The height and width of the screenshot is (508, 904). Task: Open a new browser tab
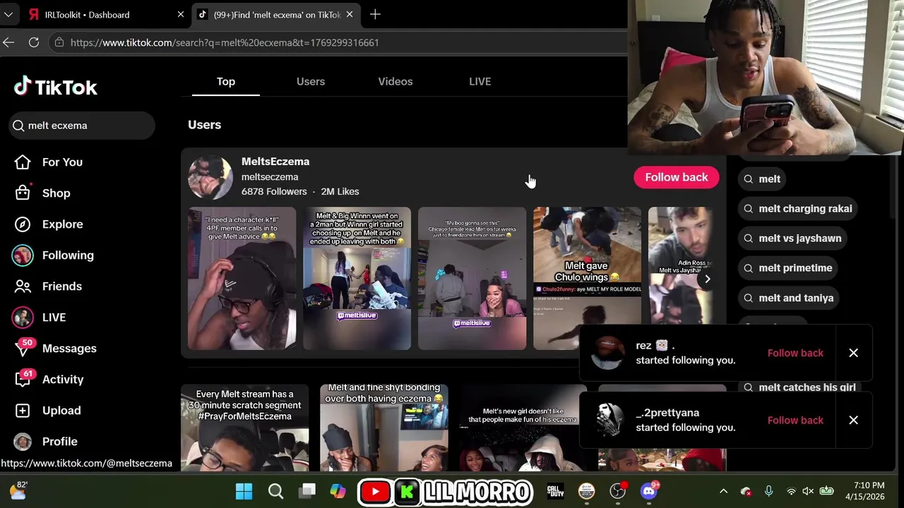[375, 14]
